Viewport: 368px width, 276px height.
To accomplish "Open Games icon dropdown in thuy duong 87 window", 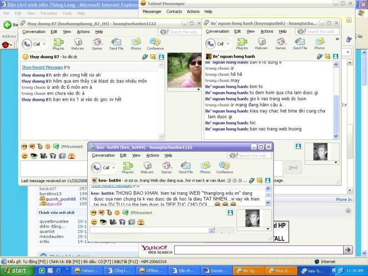I will [102, 44].
